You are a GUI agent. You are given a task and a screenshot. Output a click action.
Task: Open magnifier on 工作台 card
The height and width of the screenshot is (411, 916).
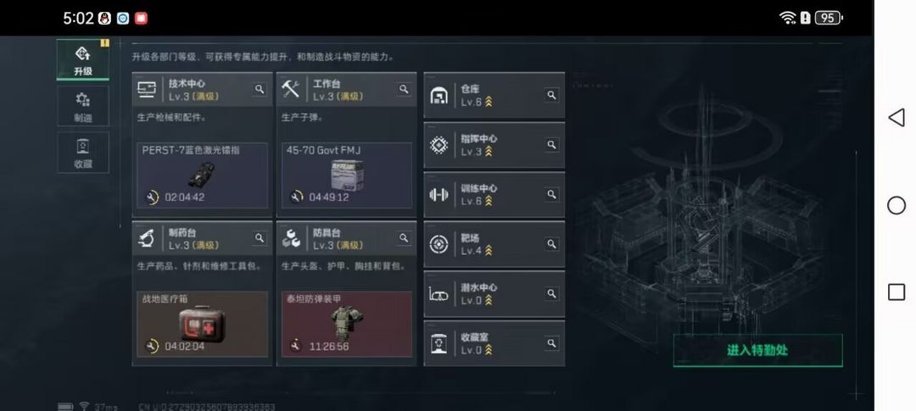[x=404, y=89]
